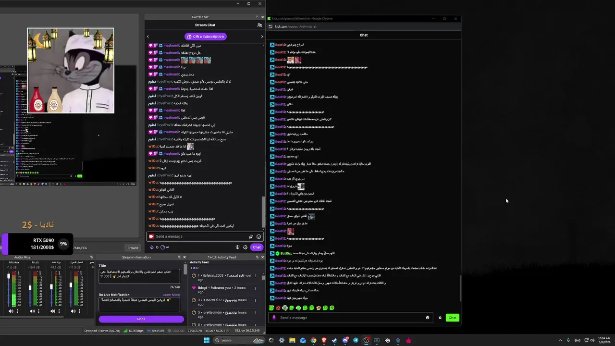Click the 09:11:39 stream duration status
The width and height of the screenshot is (615, 346).
(x=155, y=331)
